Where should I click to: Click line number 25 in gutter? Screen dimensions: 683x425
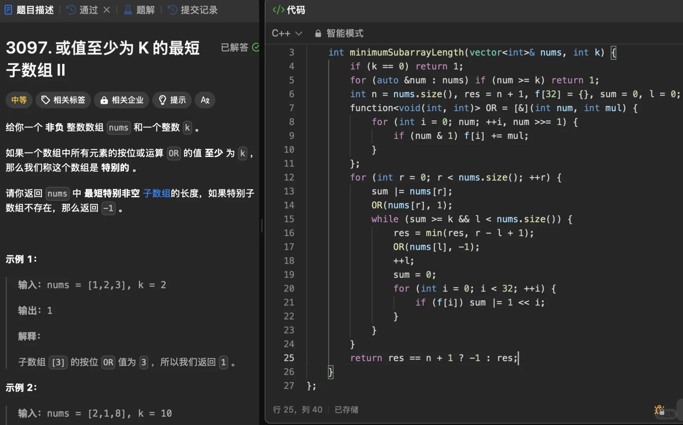click(x=289, y=358)
